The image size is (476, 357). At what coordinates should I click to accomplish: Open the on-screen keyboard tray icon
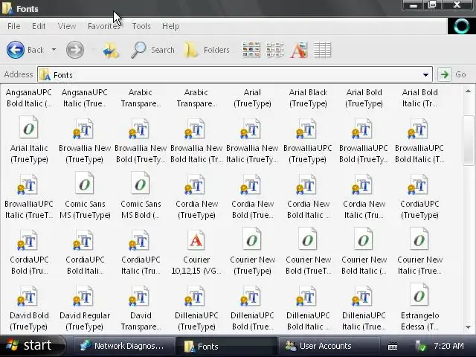[393, 346]
